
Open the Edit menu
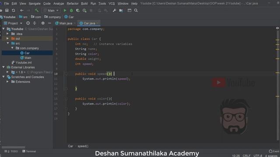click(x=14, y=3)
